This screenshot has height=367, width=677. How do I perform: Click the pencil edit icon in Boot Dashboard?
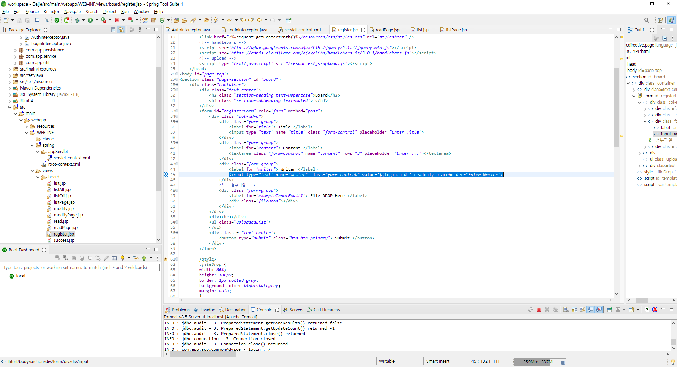(x=106, y=258)
